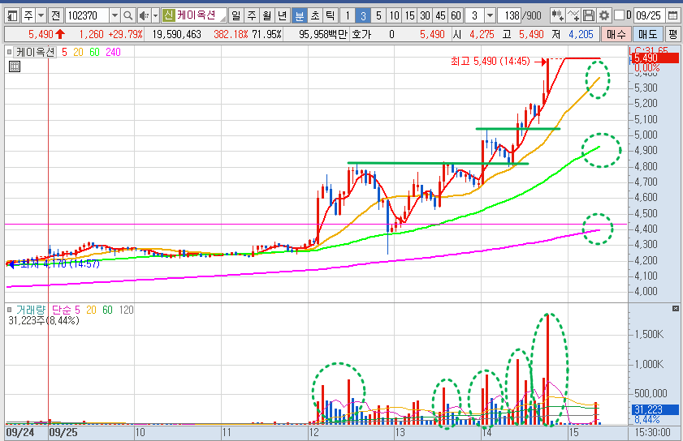Click the open price 4,275

pyautogui.click(x=482, y=34)
